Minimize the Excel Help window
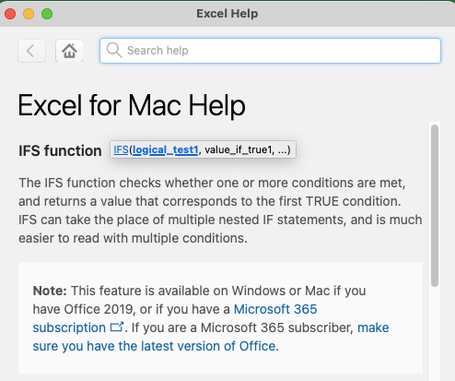The height and width of the screenshot is (381, 455). click(29, 14)
